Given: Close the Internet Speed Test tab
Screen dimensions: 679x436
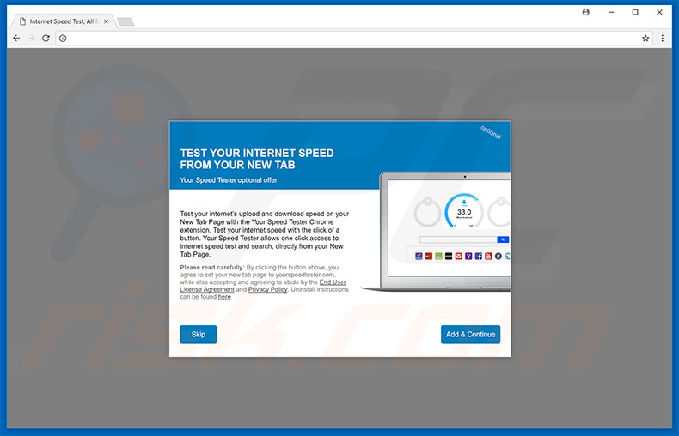Looking at the screenshot, I should click(106, 21).
